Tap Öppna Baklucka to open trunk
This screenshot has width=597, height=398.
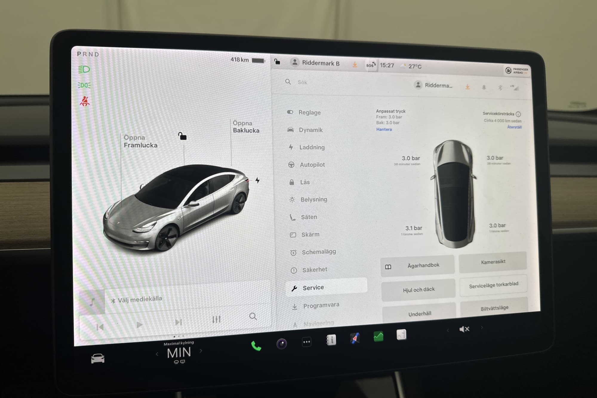click(x=246, y=127)
